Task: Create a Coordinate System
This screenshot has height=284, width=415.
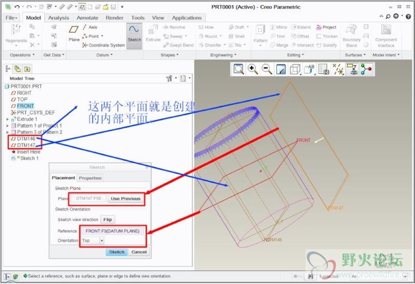Action: pos(103,45)
